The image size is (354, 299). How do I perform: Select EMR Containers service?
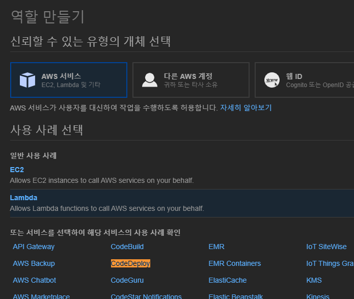tap(235, 263)
